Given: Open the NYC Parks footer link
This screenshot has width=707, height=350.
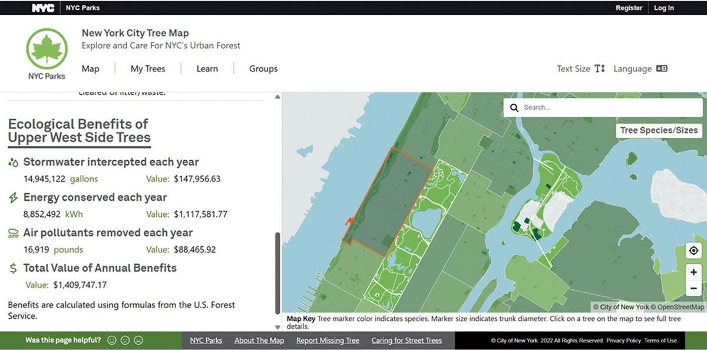Looking at the screenshot, I should [x=206, y=341].
